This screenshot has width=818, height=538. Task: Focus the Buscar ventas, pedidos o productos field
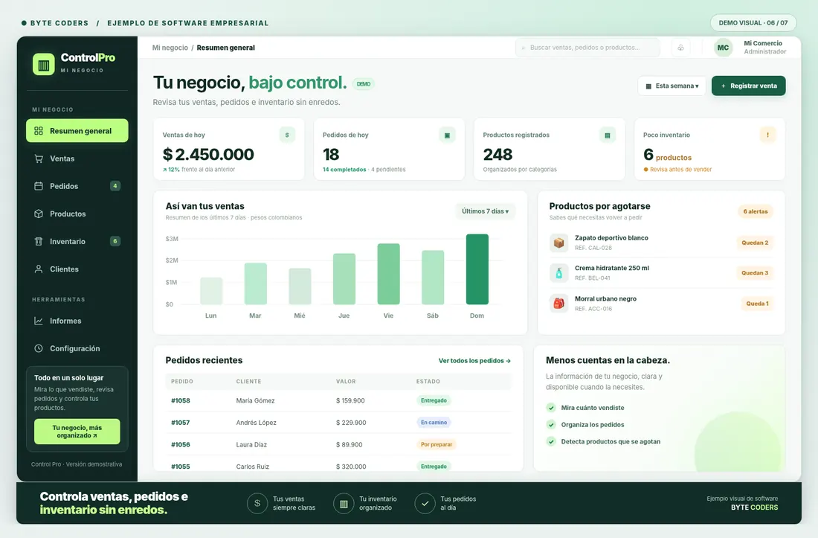[x=588, y=48]
